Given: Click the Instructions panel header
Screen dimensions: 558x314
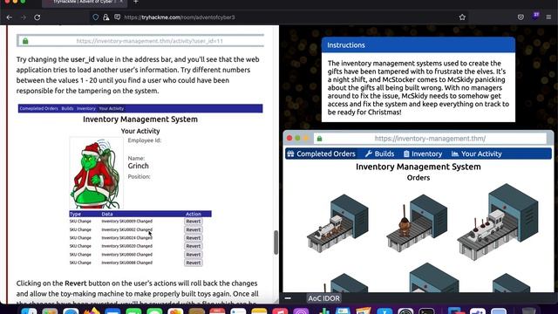Looking at the screenshot, I should click(418, 44).
